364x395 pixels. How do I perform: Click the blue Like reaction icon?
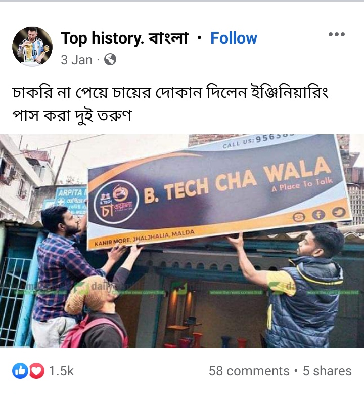point(20,371)
